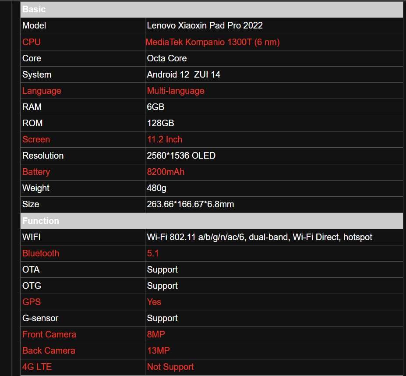Click the red 'Front Camera' label

click(x=49, y=334)
